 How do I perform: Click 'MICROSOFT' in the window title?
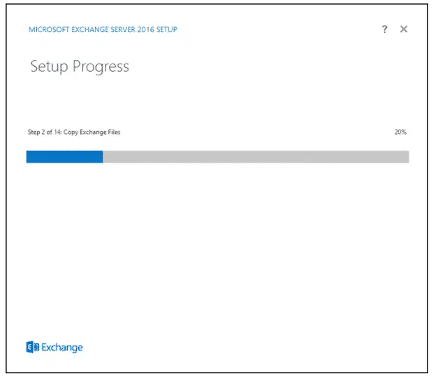47,30
